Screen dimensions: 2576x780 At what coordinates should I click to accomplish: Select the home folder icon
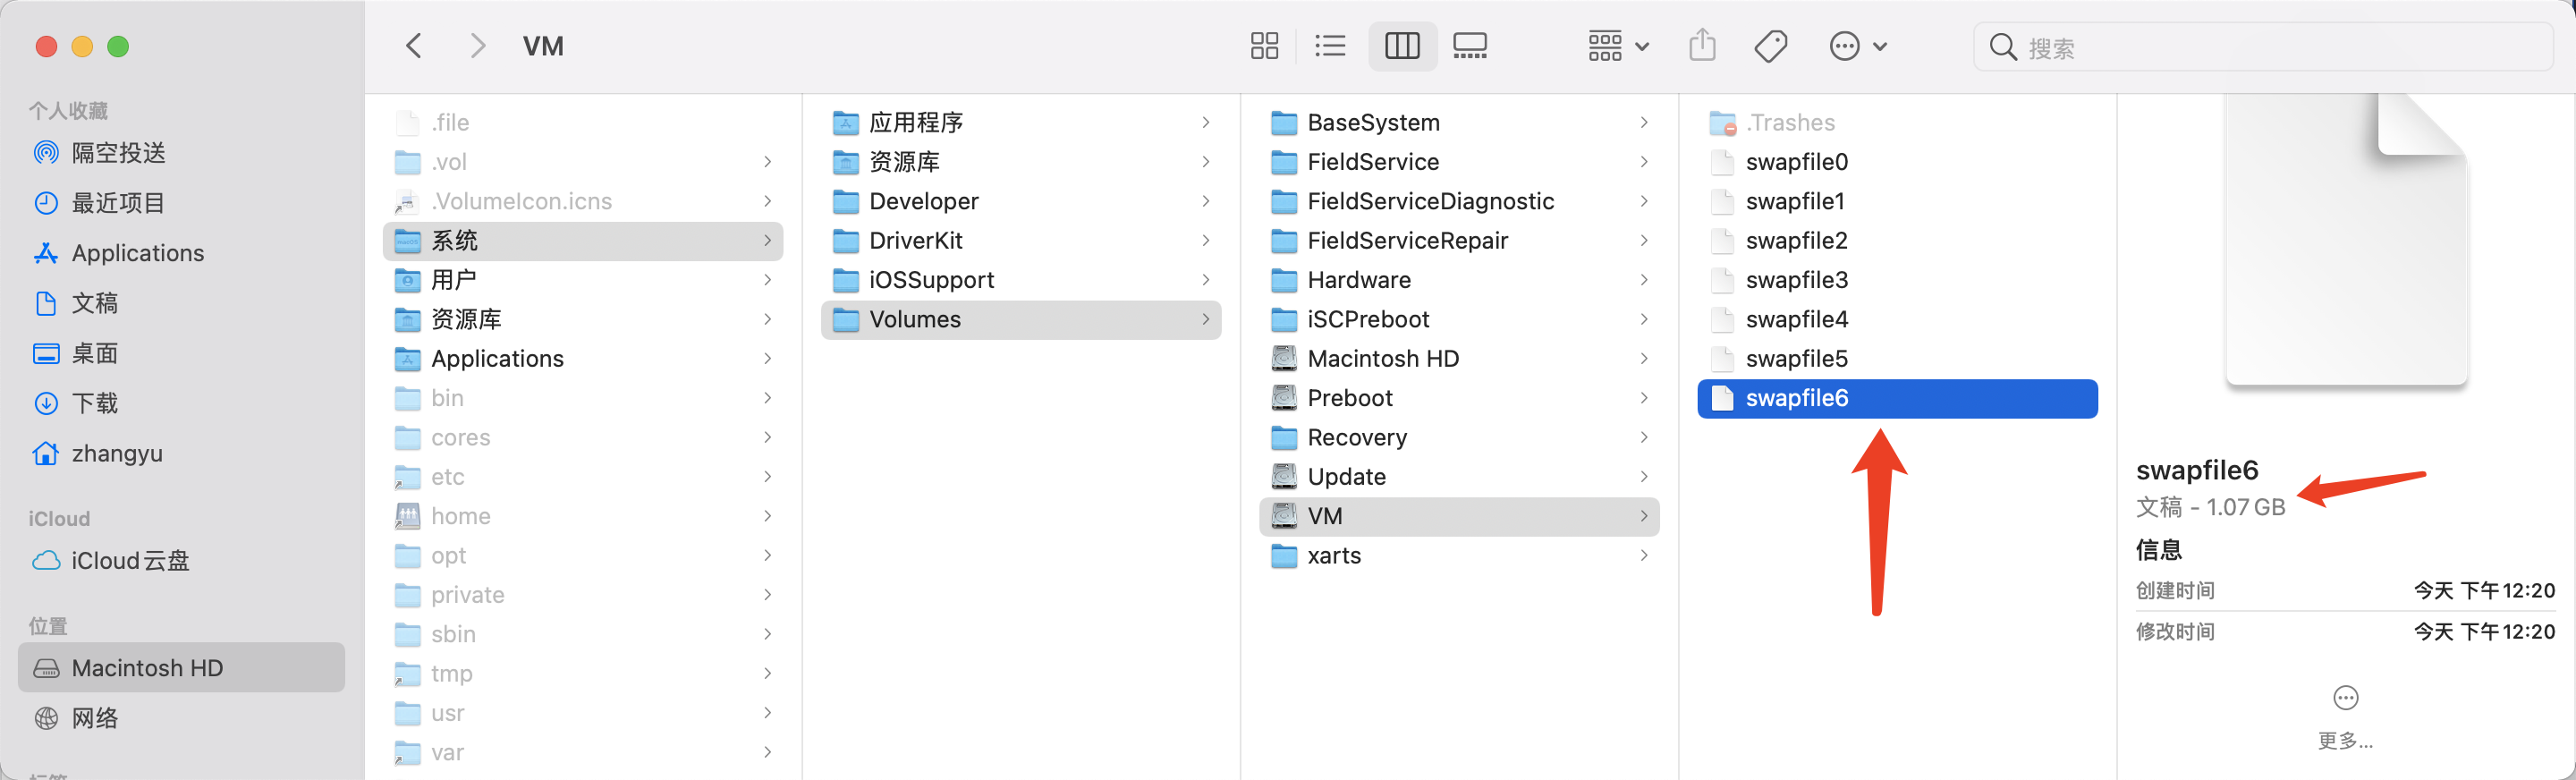407,516
